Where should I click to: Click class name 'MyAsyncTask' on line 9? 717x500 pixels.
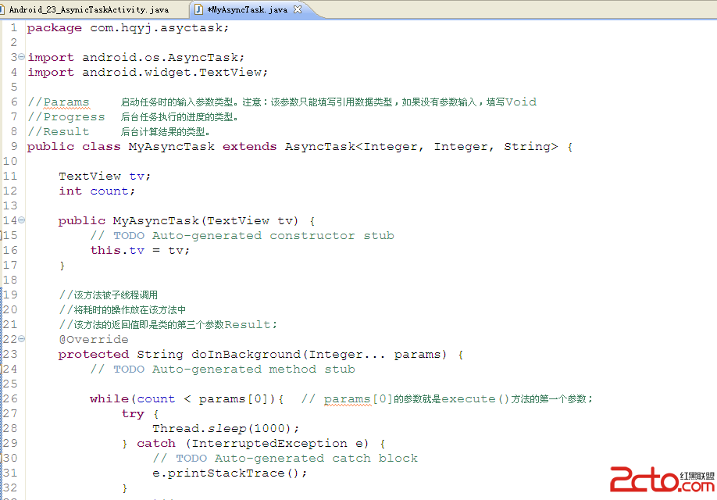172,146
